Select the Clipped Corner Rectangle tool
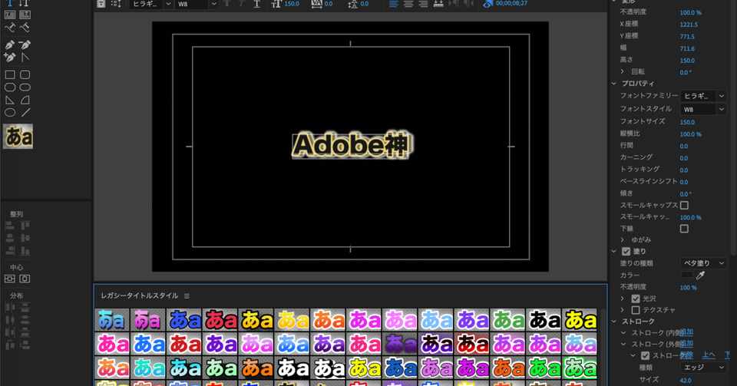Image resolution: width=737 pixels, height=386 pixels. click(10, 87)
